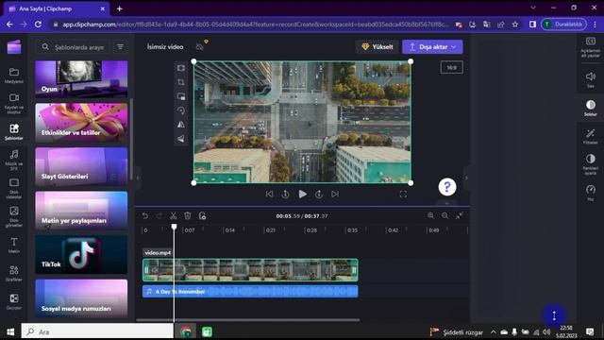Skip to the end of the video
Viewport: 604px width, 340px height.
tap(335, 195)
